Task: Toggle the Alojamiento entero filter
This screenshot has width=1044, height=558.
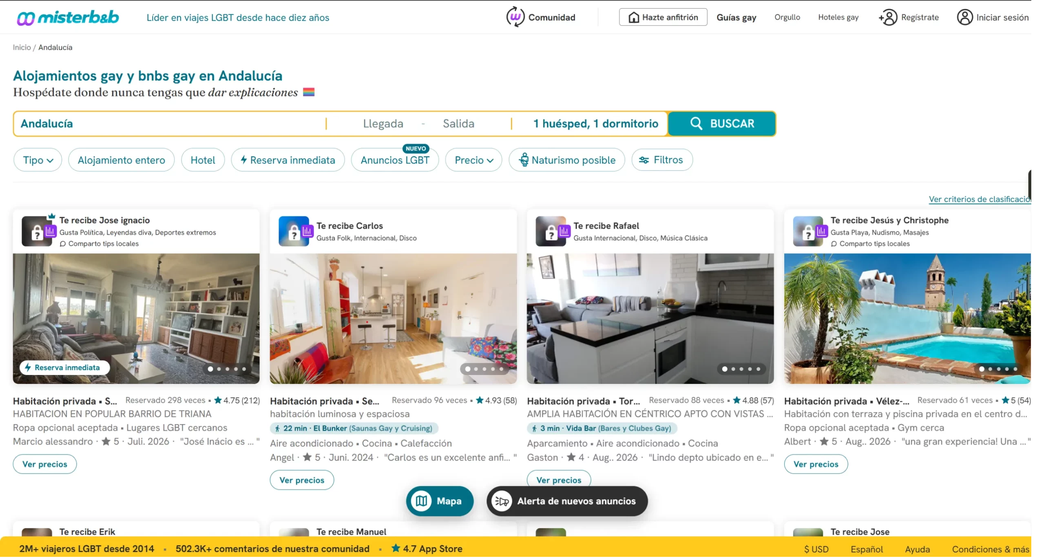Action: 122,160
